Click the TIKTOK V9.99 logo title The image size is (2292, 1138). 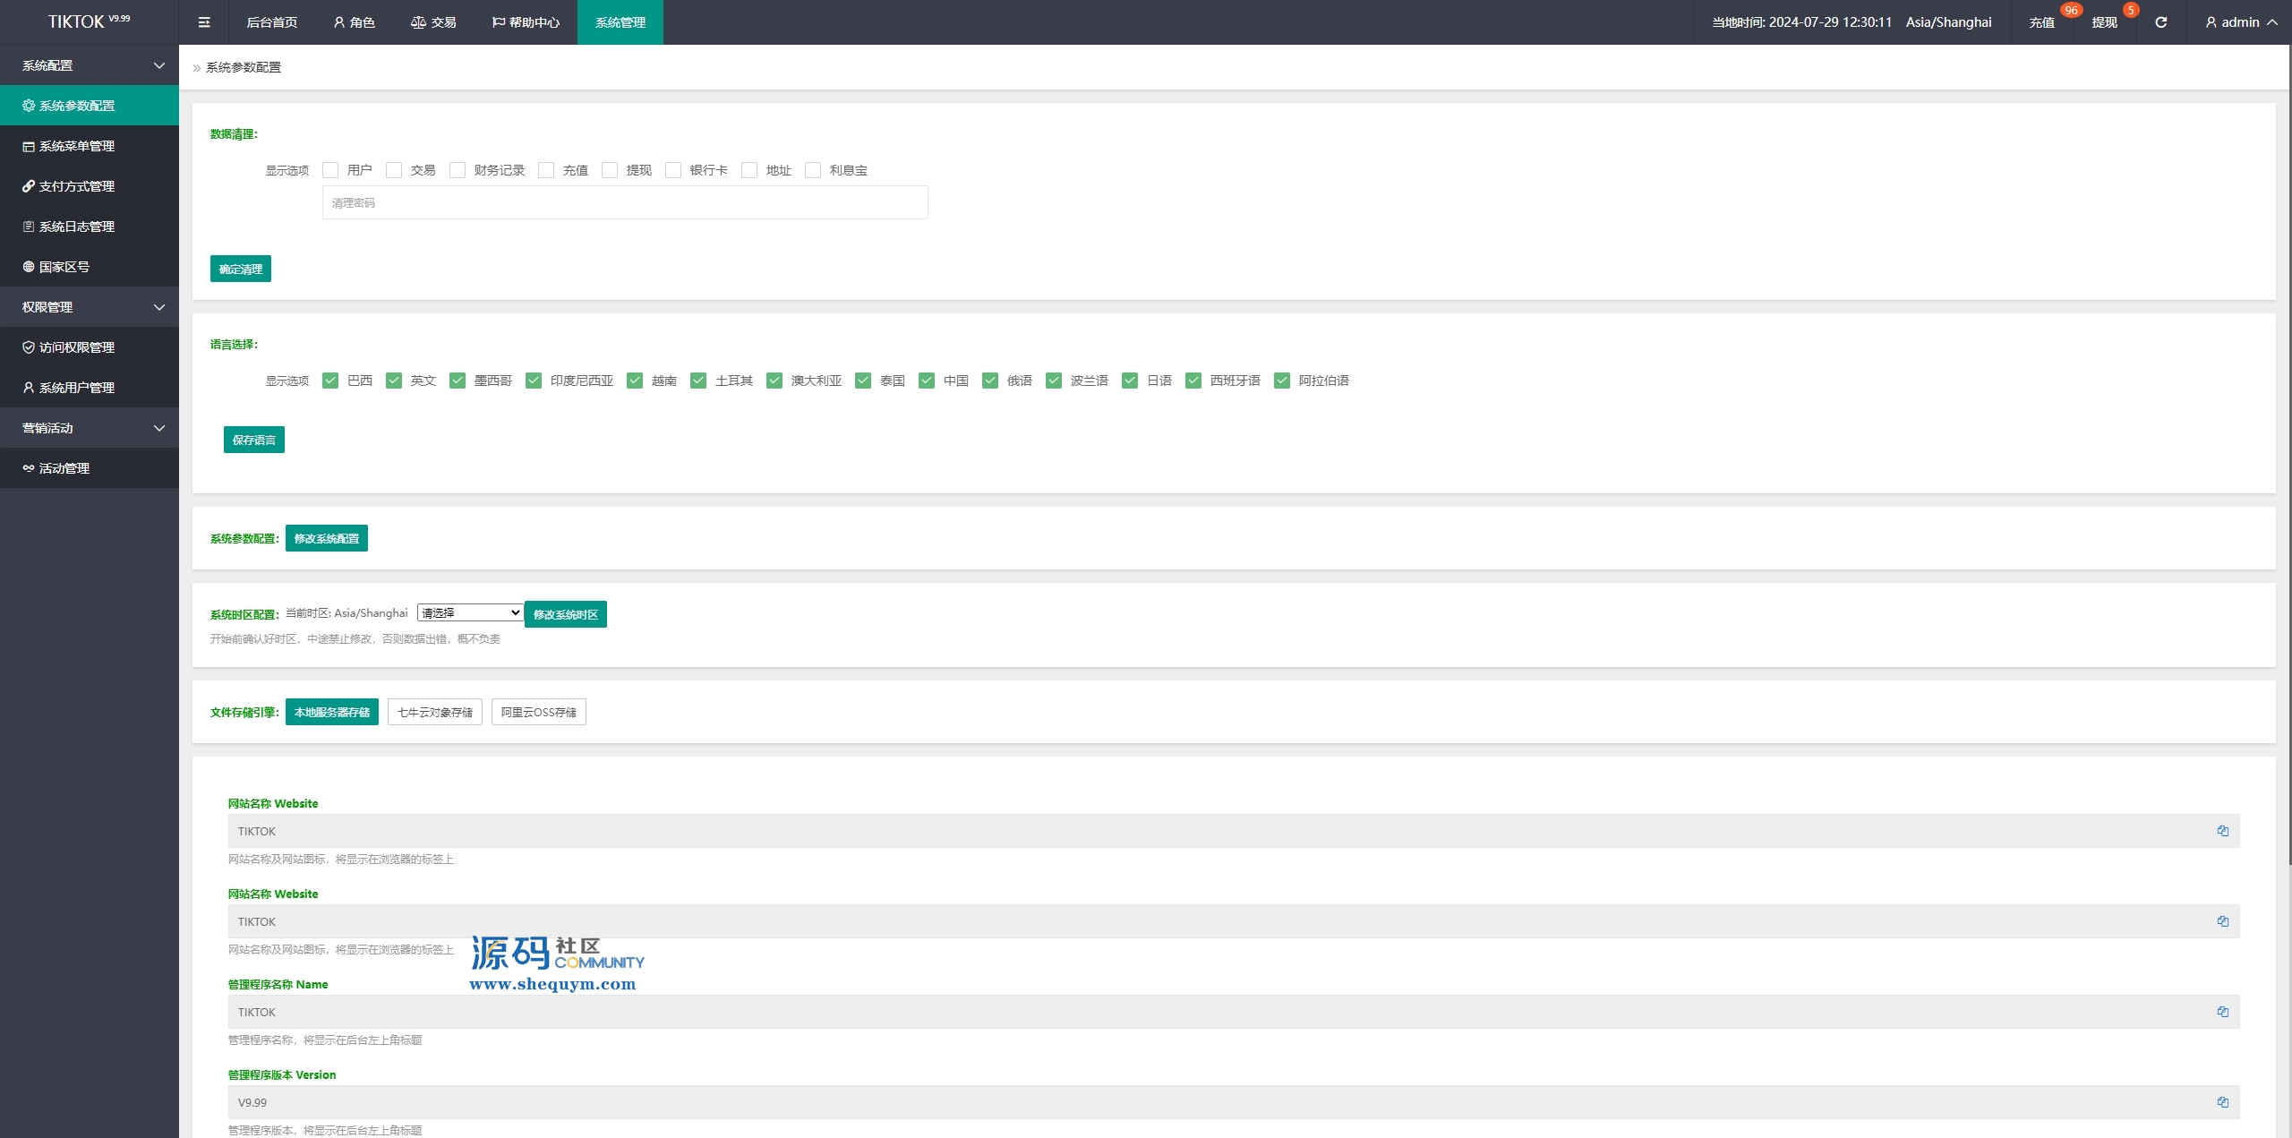click(x=90, y=21)
